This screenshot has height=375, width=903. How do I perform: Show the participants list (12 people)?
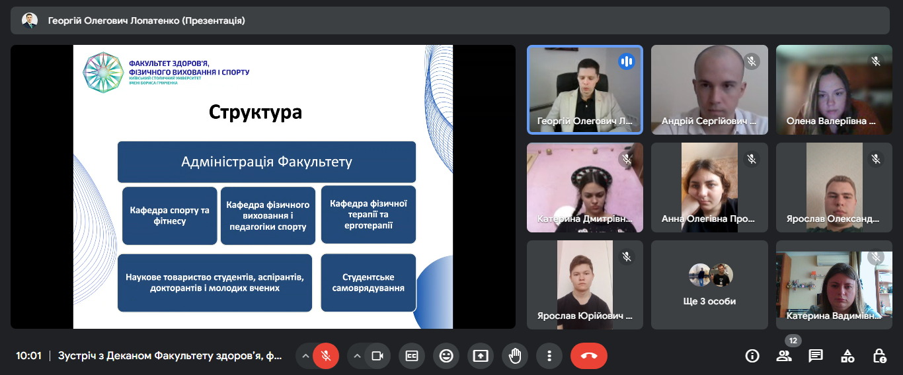784,356
